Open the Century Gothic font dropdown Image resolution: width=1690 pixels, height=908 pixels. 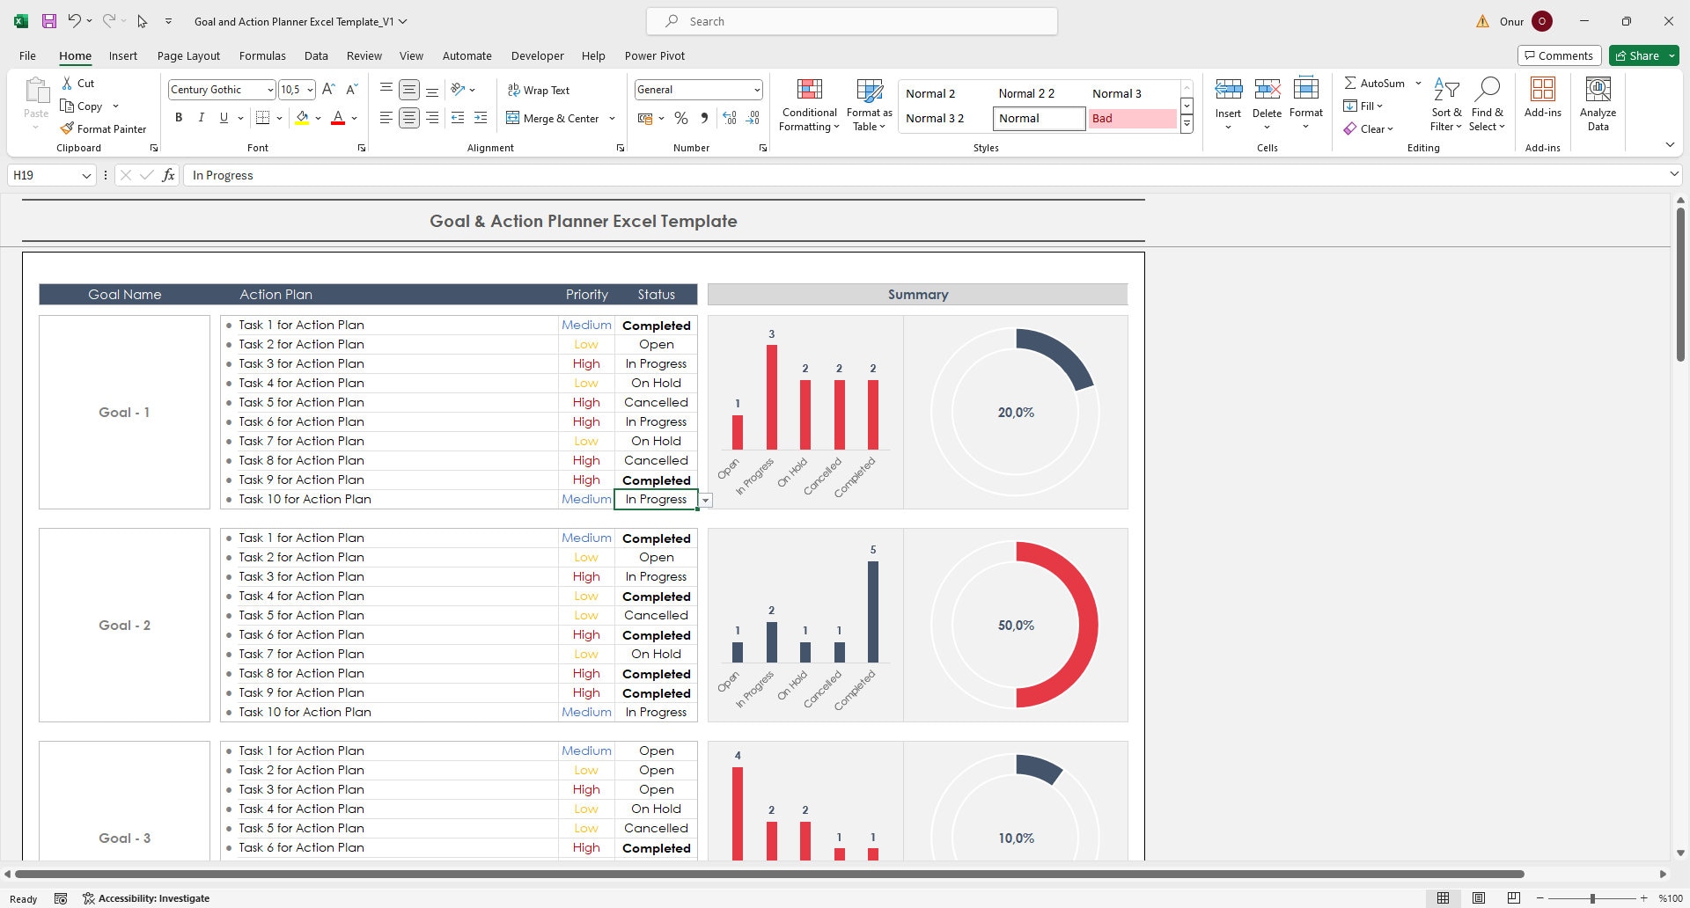point(272,89)
